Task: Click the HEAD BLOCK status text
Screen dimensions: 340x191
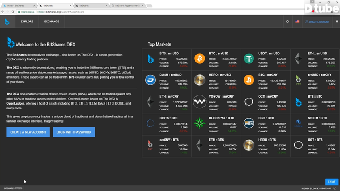Action: tap(316, 189)
